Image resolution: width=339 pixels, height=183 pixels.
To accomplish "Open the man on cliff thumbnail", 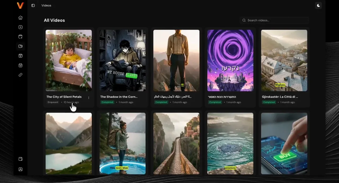I will click(176, 60).
